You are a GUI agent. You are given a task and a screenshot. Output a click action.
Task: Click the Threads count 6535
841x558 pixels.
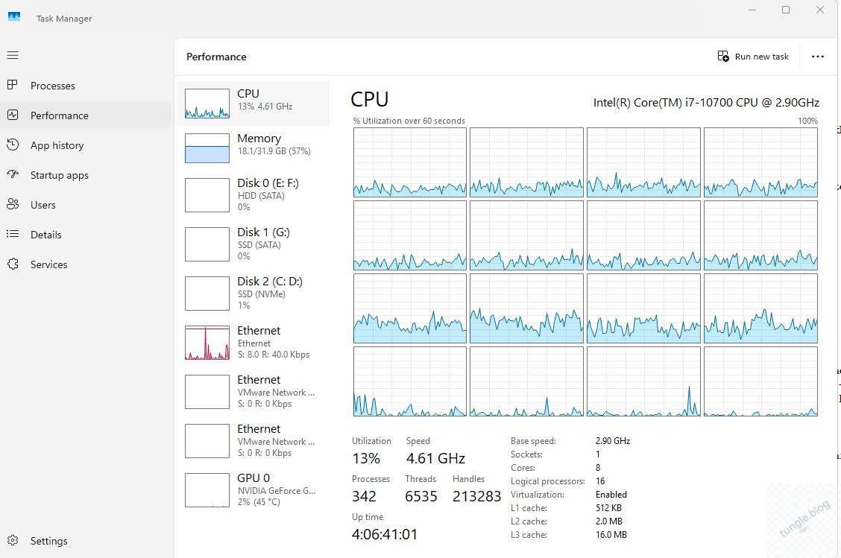coord(421,496)
